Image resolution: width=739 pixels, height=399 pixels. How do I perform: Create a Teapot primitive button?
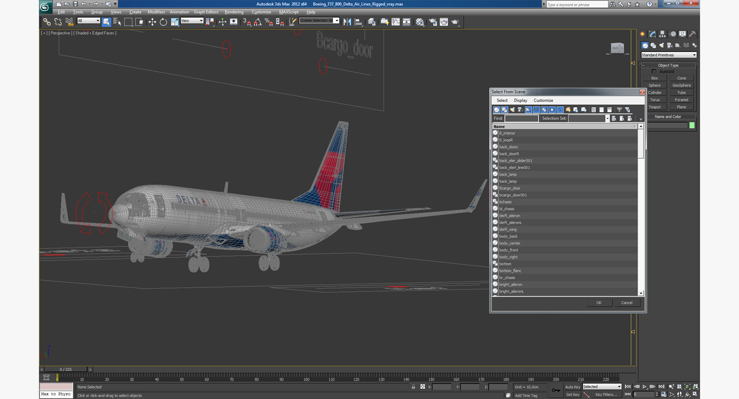tap(655, 107)
